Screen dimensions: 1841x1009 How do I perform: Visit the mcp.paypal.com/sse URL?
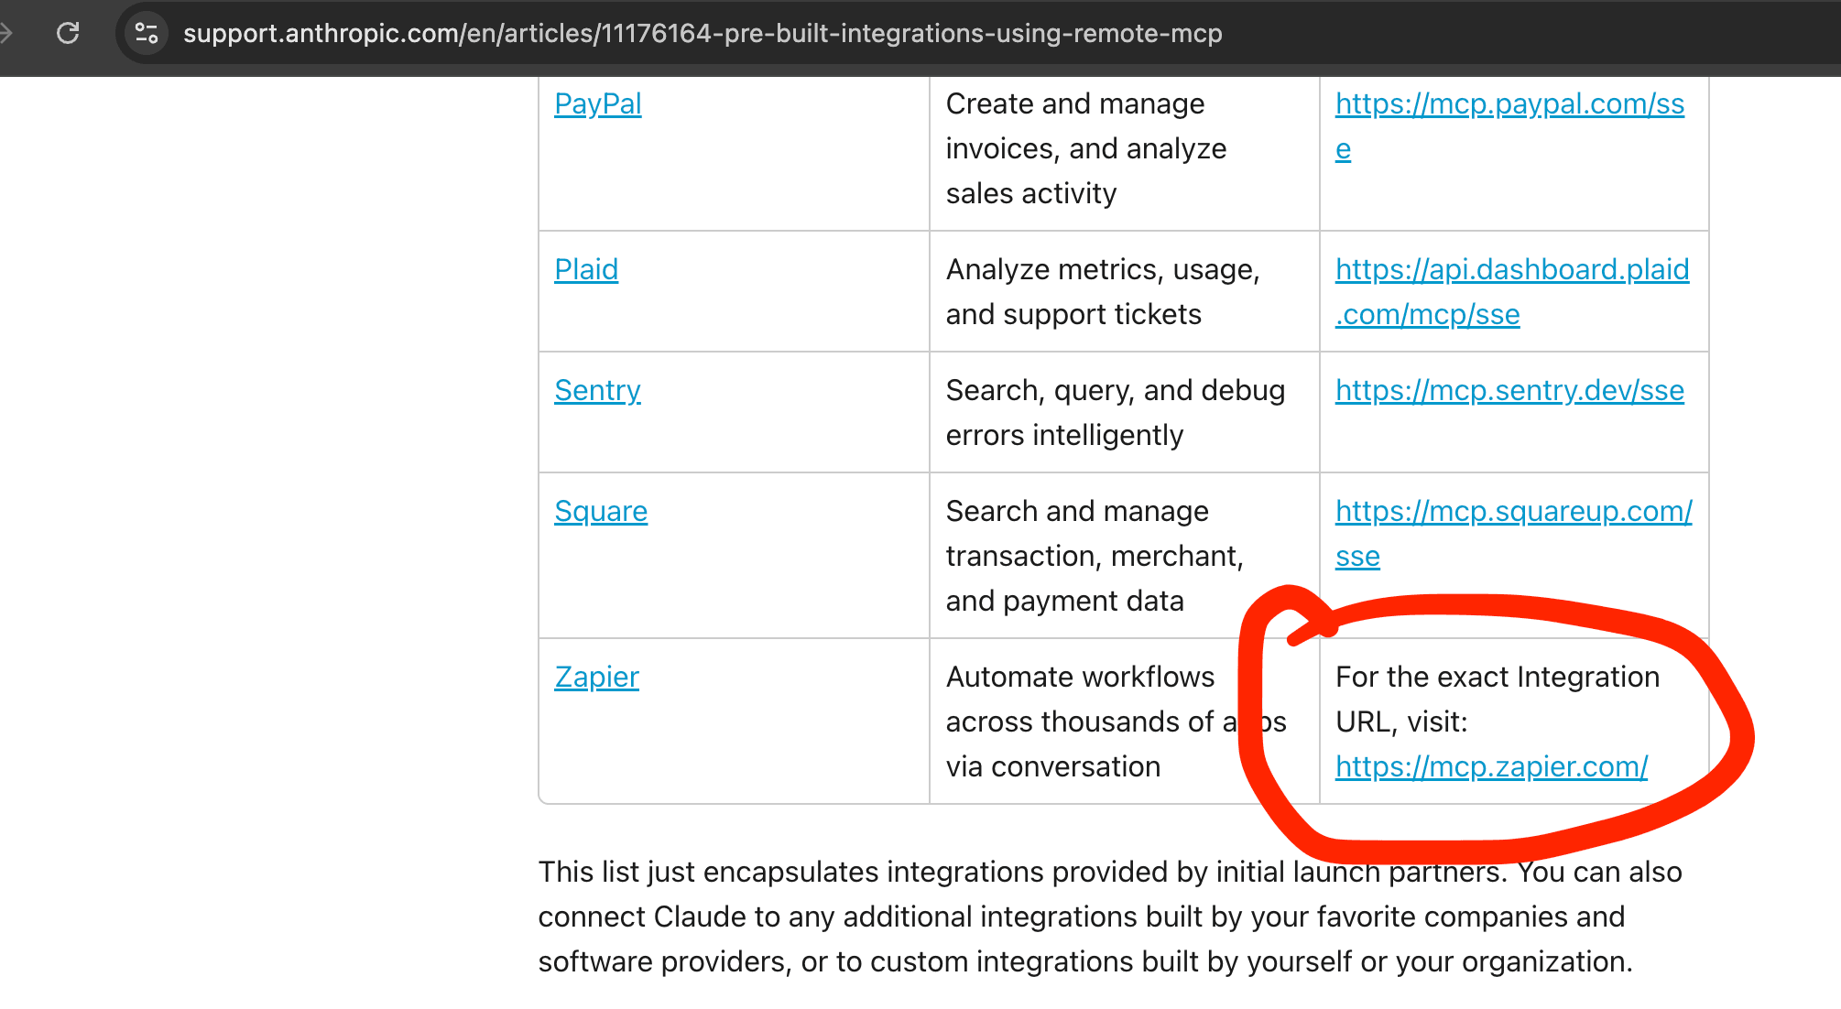[x=1509, y=125]
